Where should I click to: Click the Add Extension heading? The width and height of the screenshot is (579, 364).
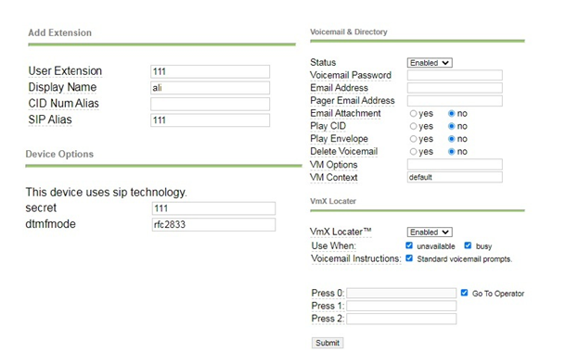[x=59, y=32]
